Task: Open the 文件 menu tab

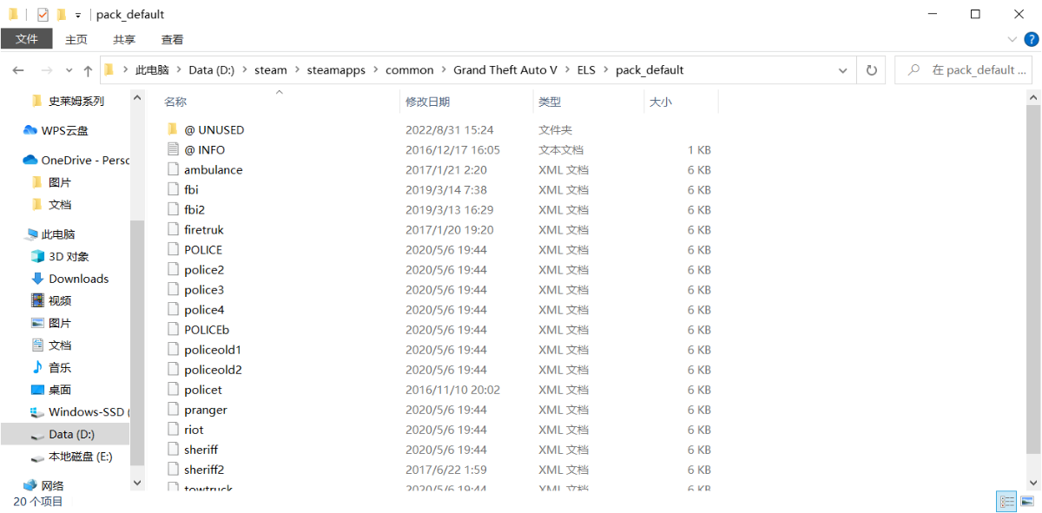Action: pos(27,39)
